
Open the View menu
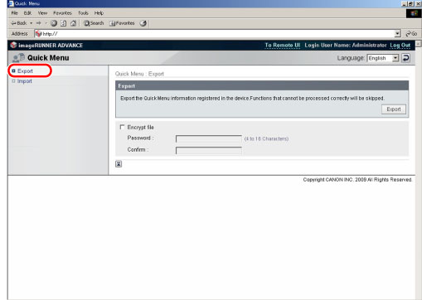tap(42, 13)
